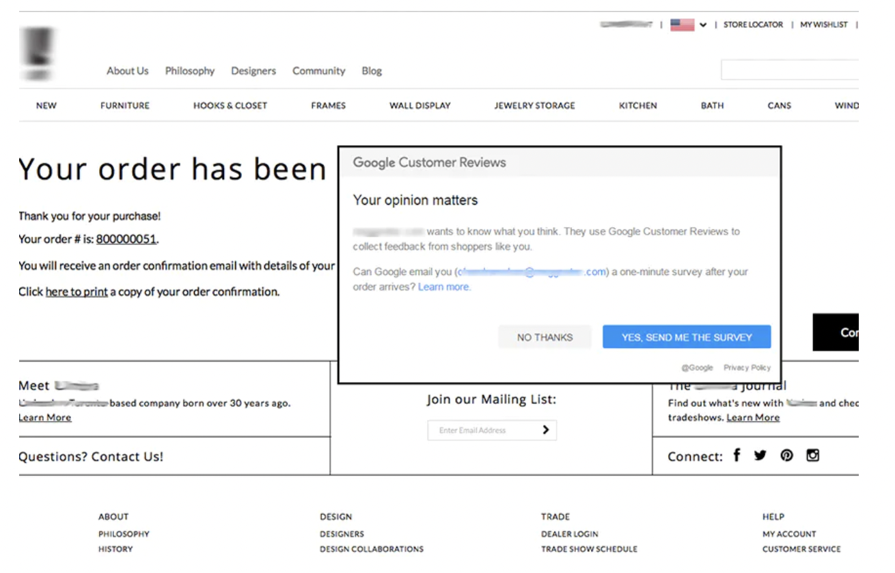This screenshot has width=895, height=573.
Task: Click the here to print link
Action: [x=77, y=292]
